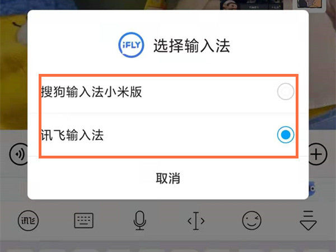336x252 pixels.
Task: Open the cartoon thumbnail in top-right corner
Action: (310, 4)
